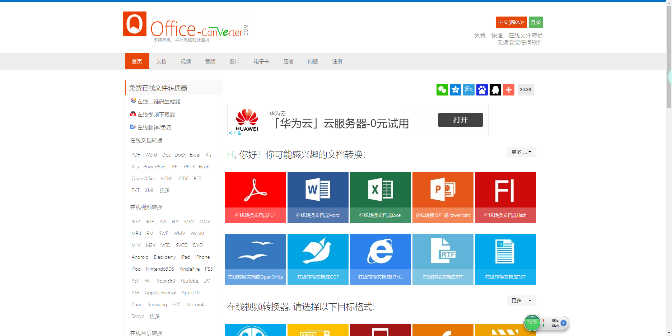Open PDF conversion tile
The width and height of the screenshot is (672, 336).
256,197
